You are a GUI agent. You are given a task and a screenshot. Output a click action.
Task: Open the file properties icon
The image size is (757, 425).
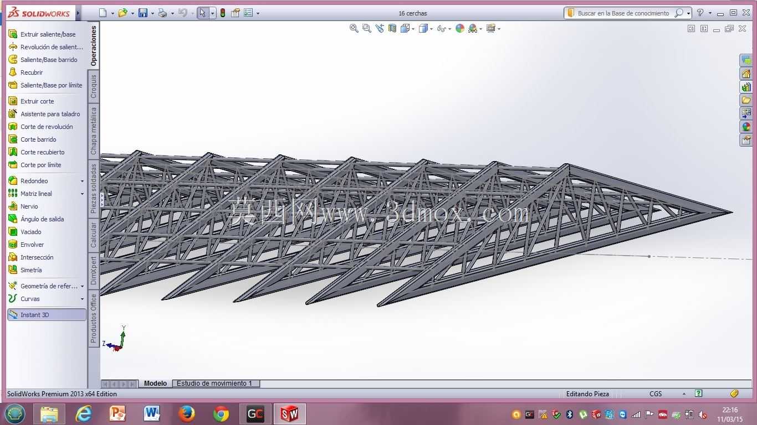pos(235,13)
